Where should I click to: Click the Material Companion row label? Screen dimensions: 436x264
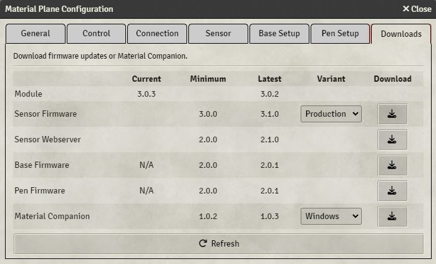point(52,217)
